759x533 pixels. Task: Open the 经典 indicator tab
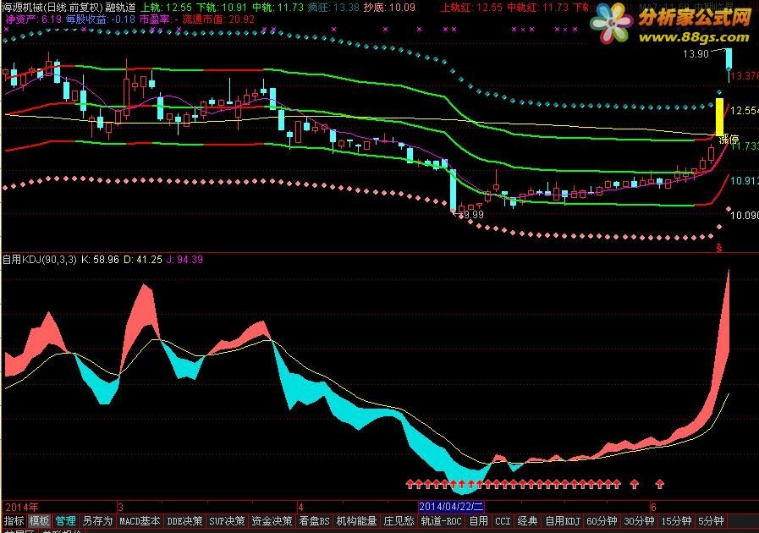click(x=528, y=521)
